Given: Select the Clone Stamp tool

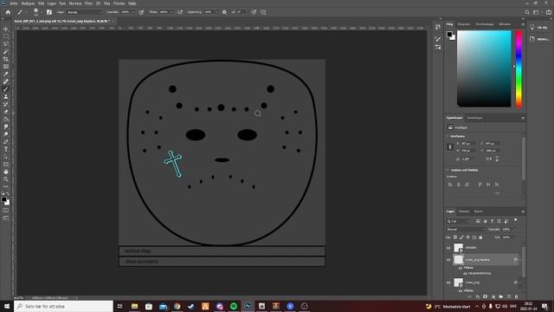Looking at the screenshot, I should click(6, 96).
